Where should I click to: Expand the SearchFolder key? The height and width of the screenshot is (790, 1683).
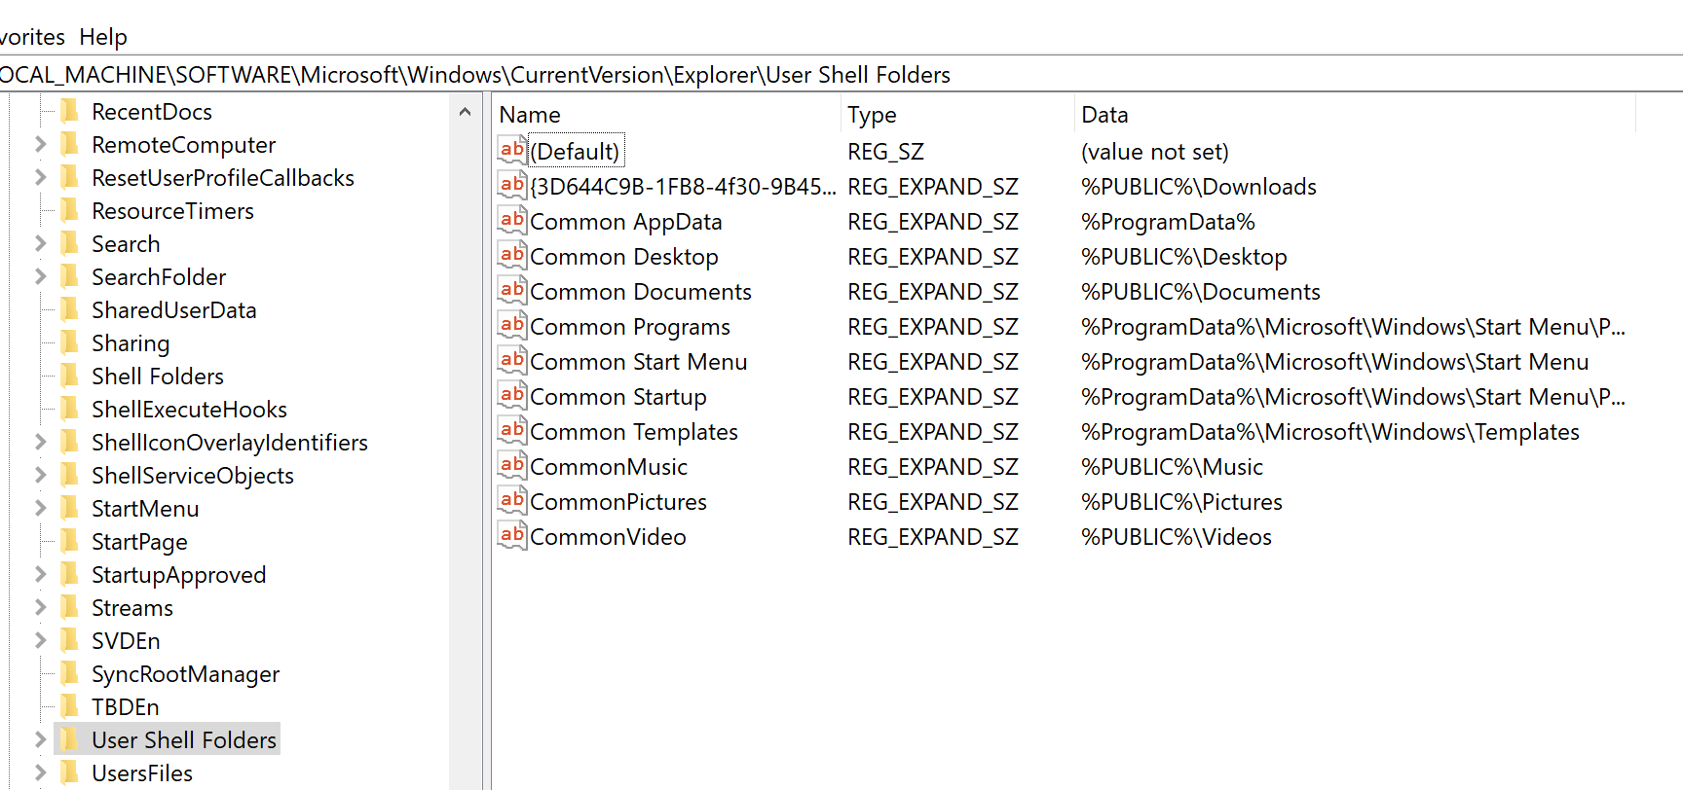coord(40,276)
